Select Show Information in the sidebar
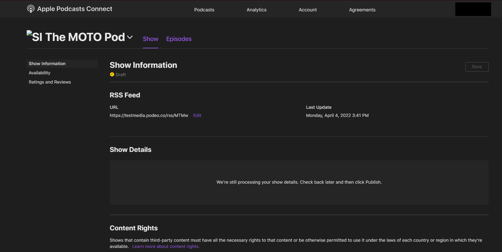This screenshot has height=252, width=502. point(62,63)
